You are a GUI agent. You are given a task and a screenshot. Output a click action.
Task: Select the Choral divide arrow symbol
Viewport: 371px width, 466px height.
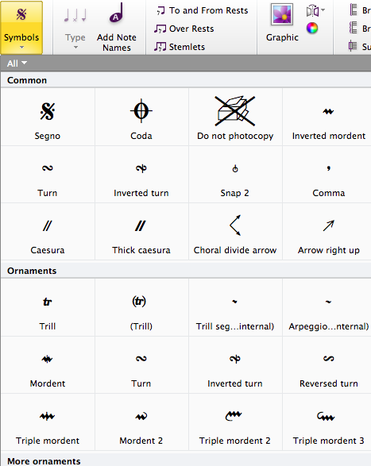[235, 232]
